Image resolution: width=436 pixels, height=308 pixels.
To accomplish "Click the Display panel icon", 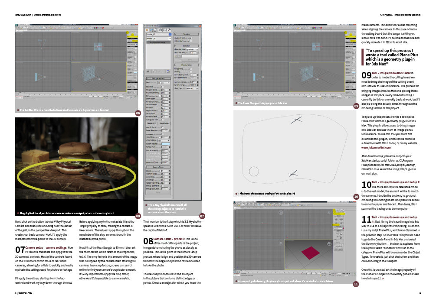I will coord(164,30).
